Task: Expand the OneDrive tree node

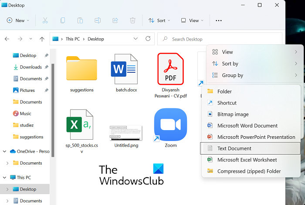Action: pos(5,151)
